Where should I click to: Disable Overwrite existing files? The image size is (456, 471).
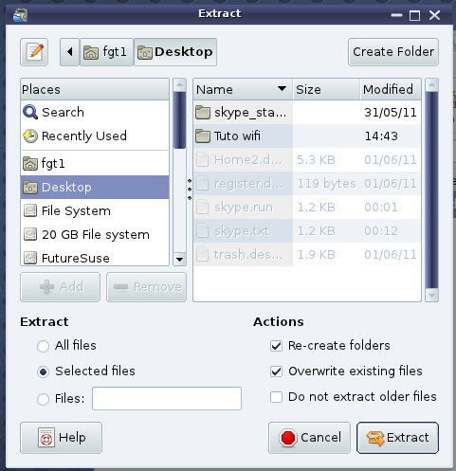coord(276,371)
